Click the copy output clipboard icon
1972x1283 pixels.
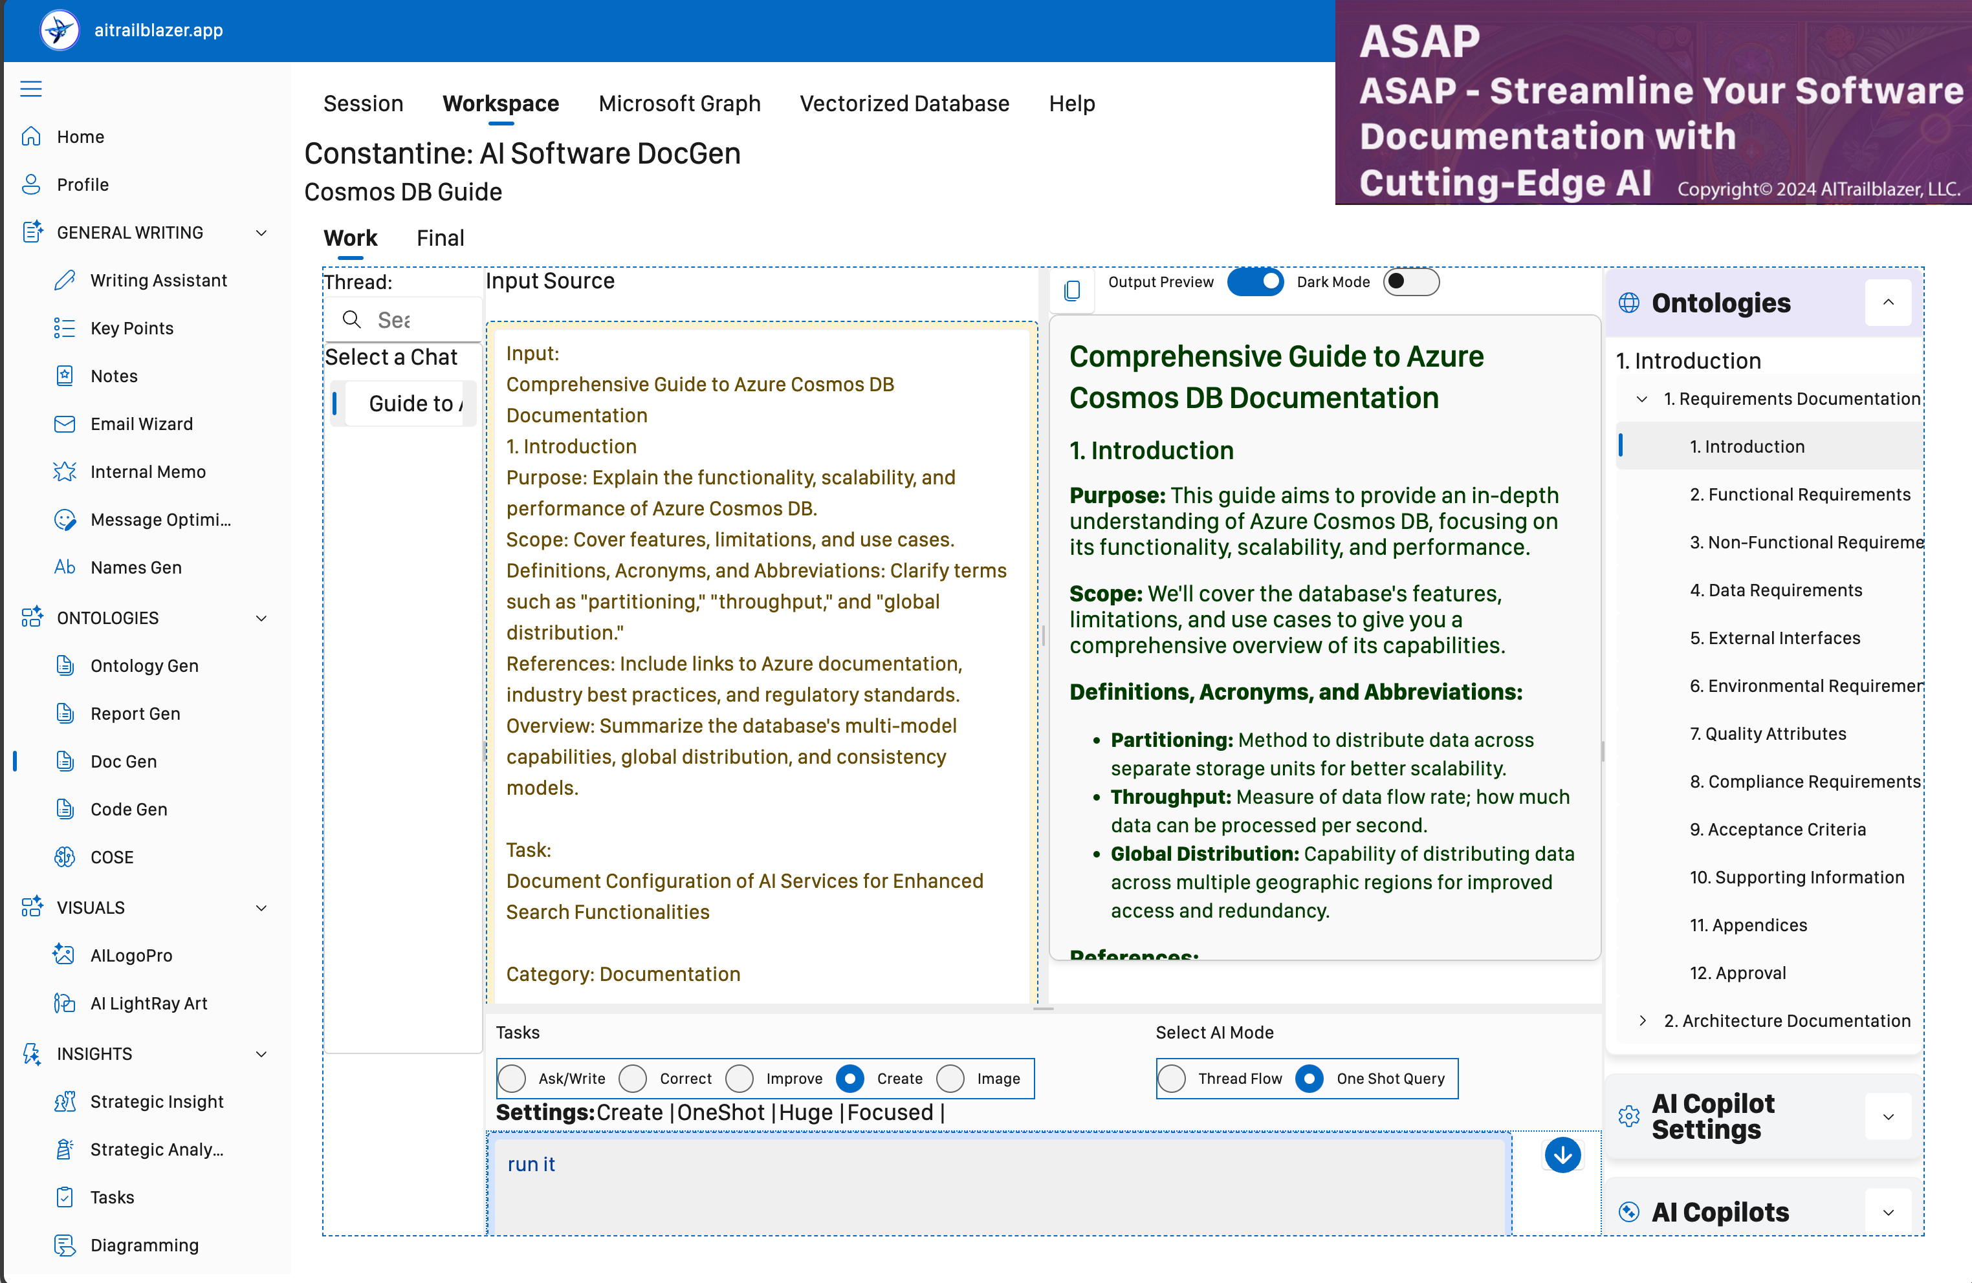tap(1072, 291)
